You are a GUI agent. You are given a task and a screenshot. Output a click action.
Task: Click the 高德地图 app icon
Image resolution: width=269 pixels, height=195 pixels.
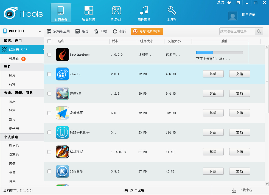coord(62,113)
